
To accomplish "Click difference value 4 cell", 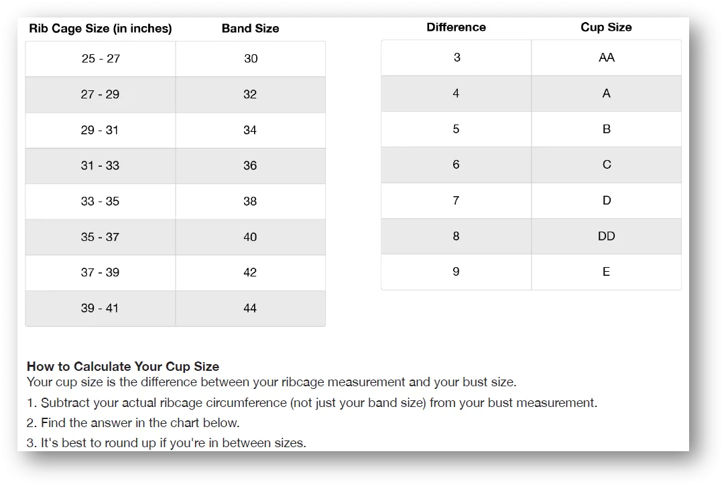I will coord(457,93).
